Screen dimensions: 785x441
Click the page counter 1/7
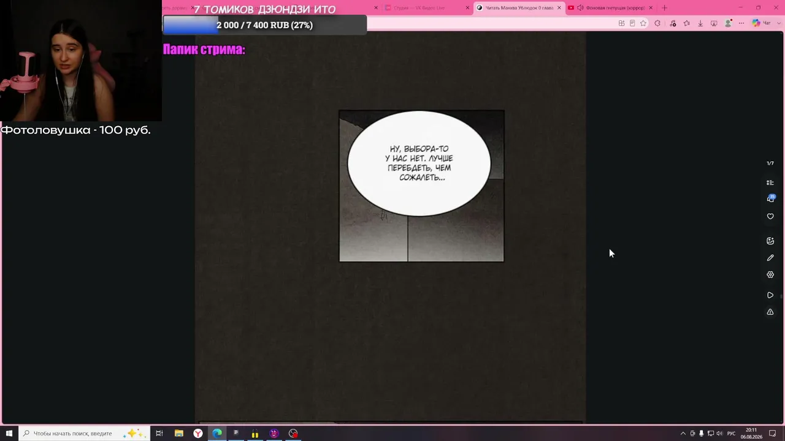point(770,164)
